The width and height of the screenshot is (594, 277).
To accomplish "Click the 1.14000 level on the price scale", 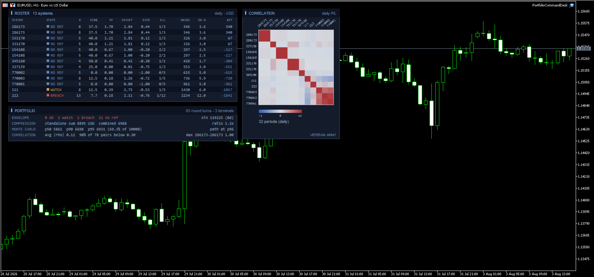I will coord(584,200).
